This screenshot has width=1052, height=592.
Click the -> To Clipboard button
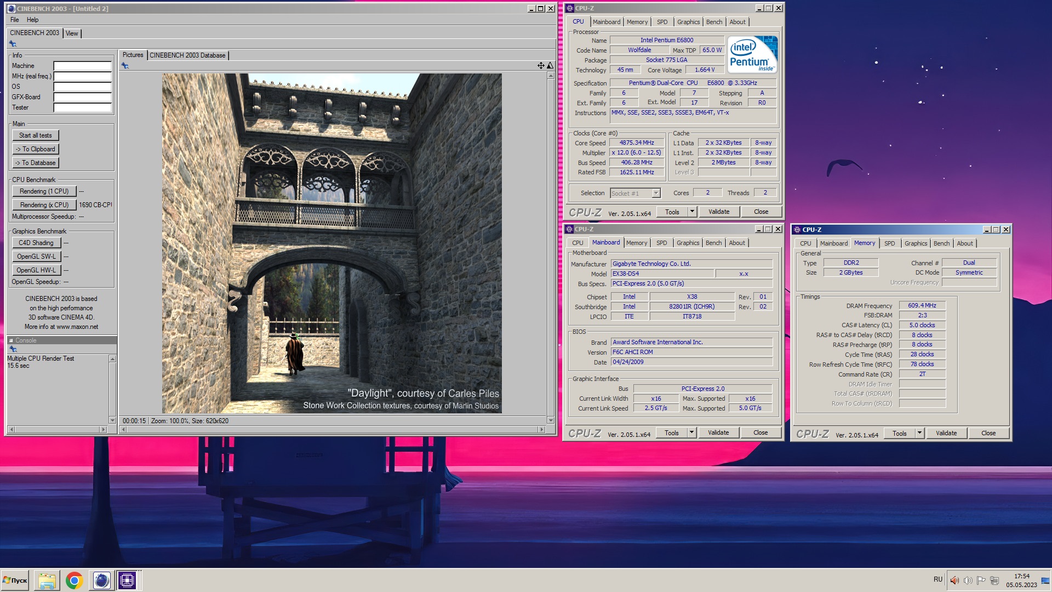(36, 149)
